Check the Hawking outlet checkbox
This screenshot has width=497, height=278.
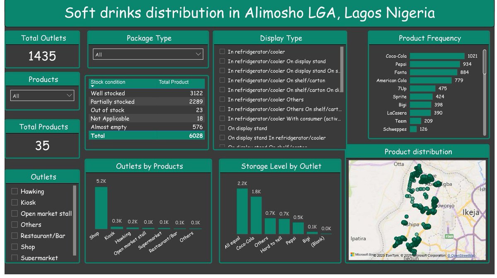point(15,191)
